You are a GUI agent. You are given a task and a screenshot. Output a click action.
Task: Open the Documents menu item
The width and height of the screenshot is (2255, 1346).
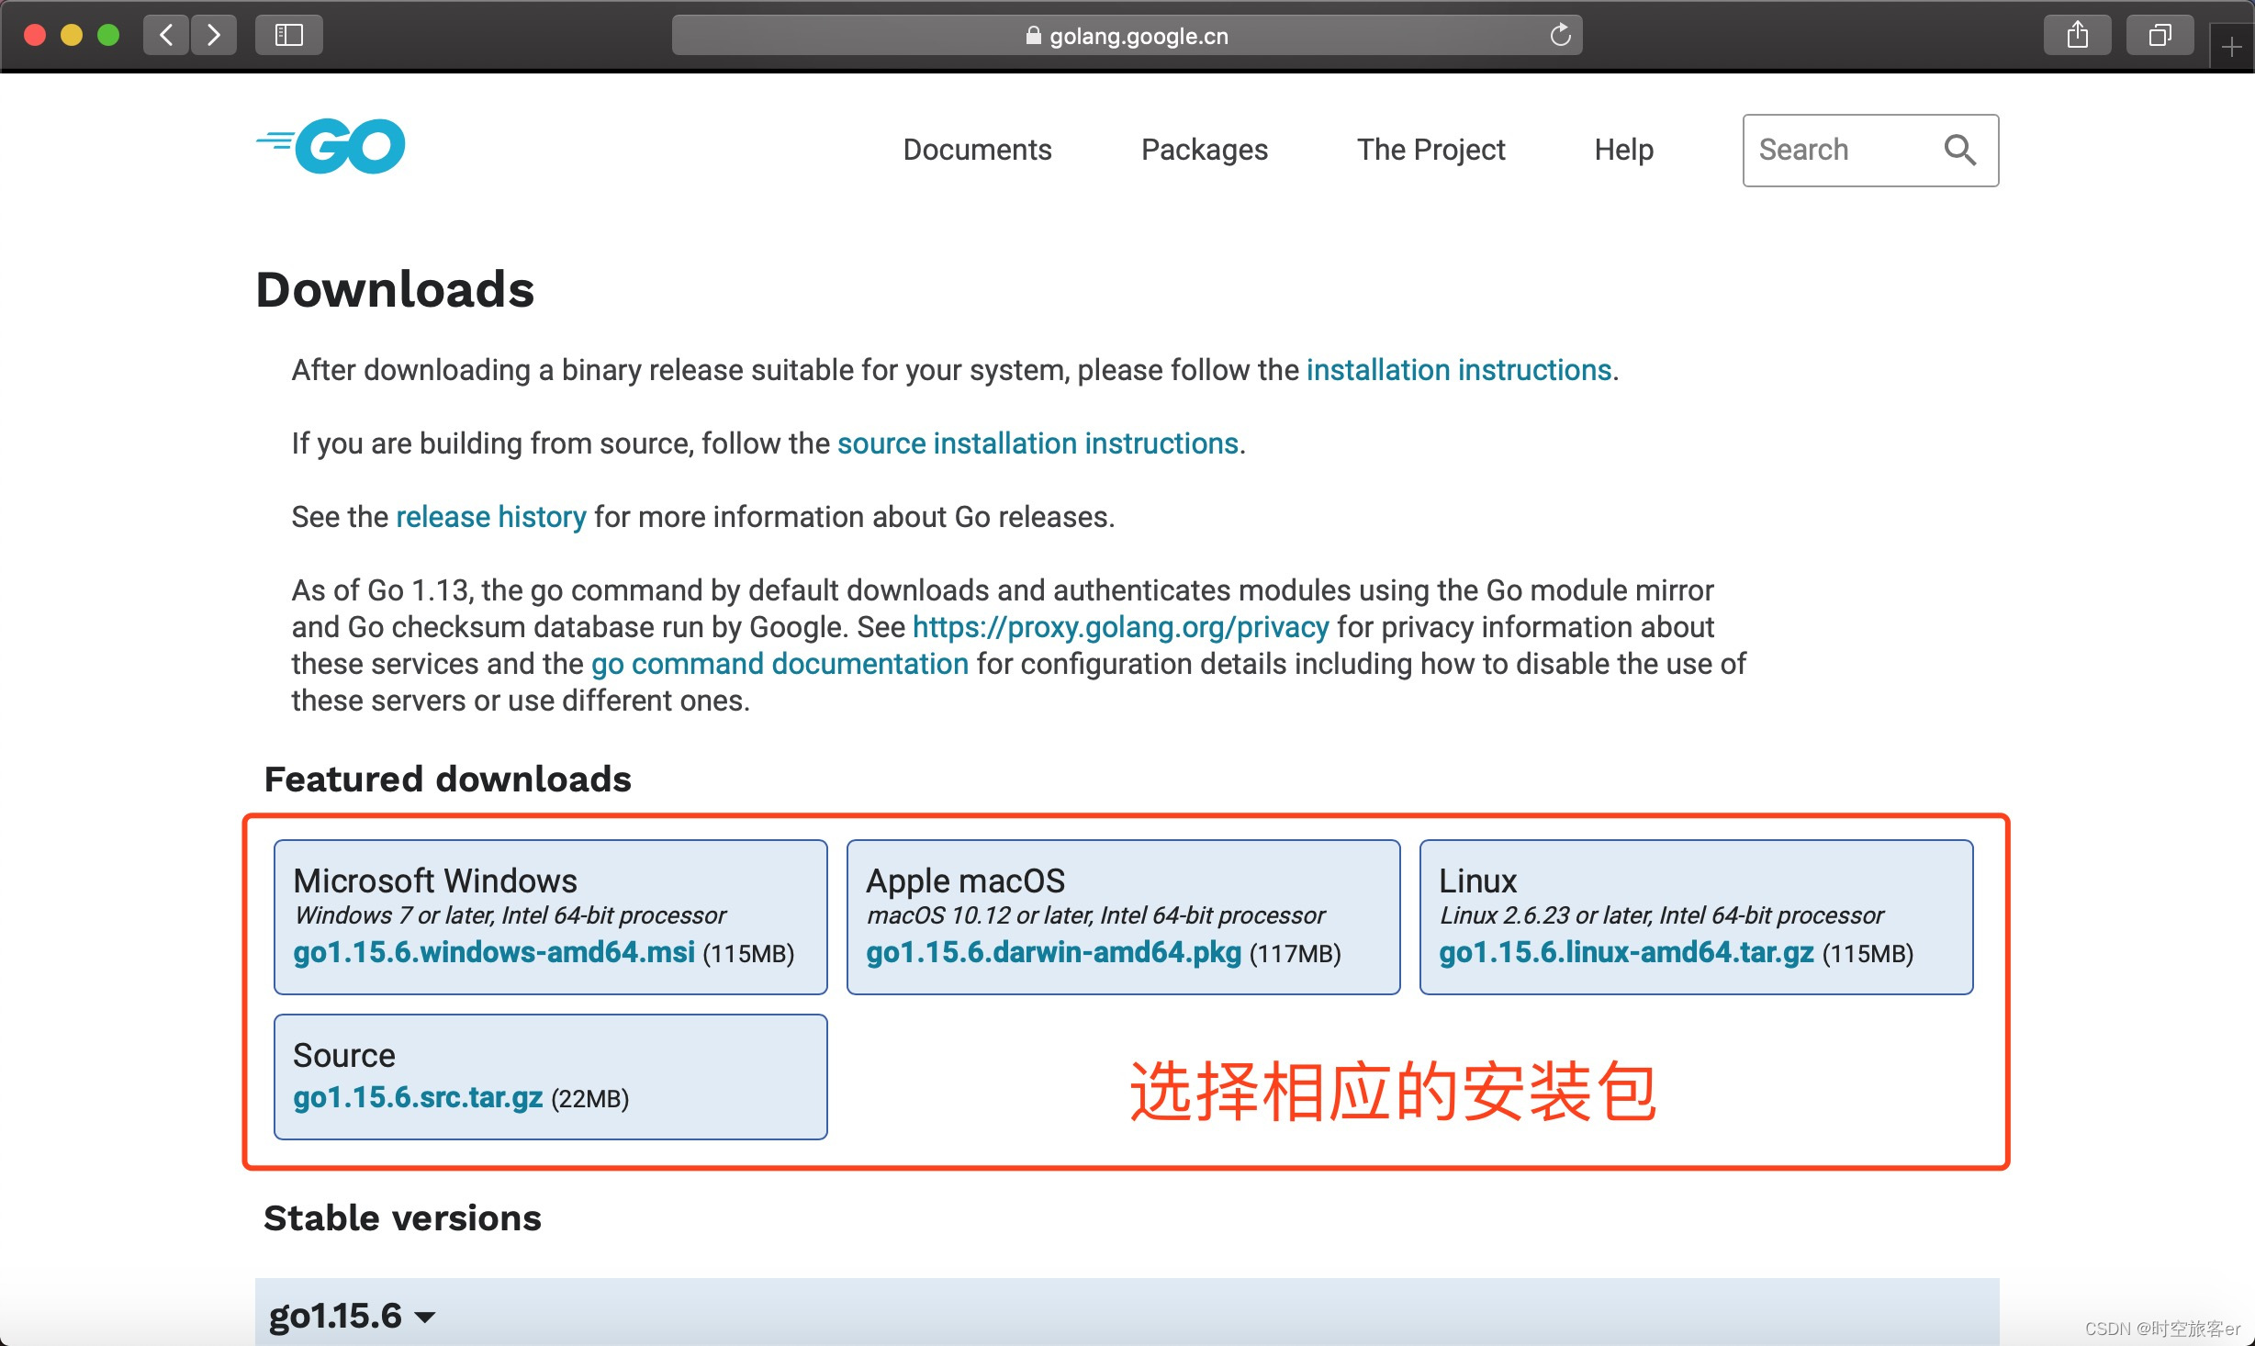tap(977, 150)
